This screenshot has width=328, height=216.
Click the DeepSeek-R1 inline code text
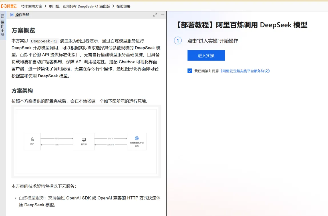coord(44,41)
